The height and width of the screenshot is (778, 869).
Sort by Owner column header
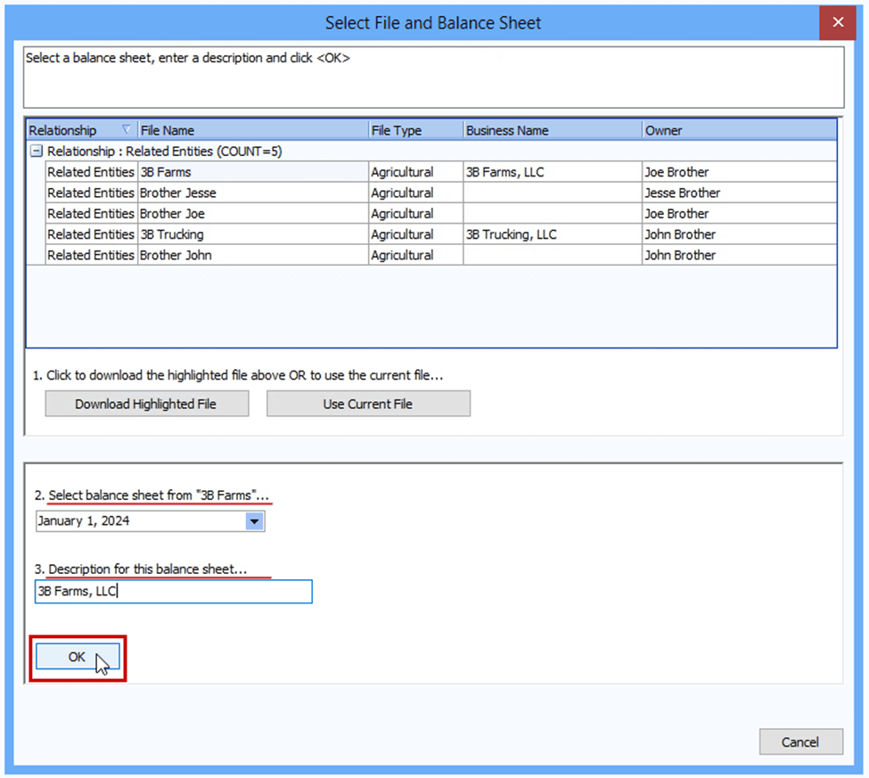[x=738, y=130]
